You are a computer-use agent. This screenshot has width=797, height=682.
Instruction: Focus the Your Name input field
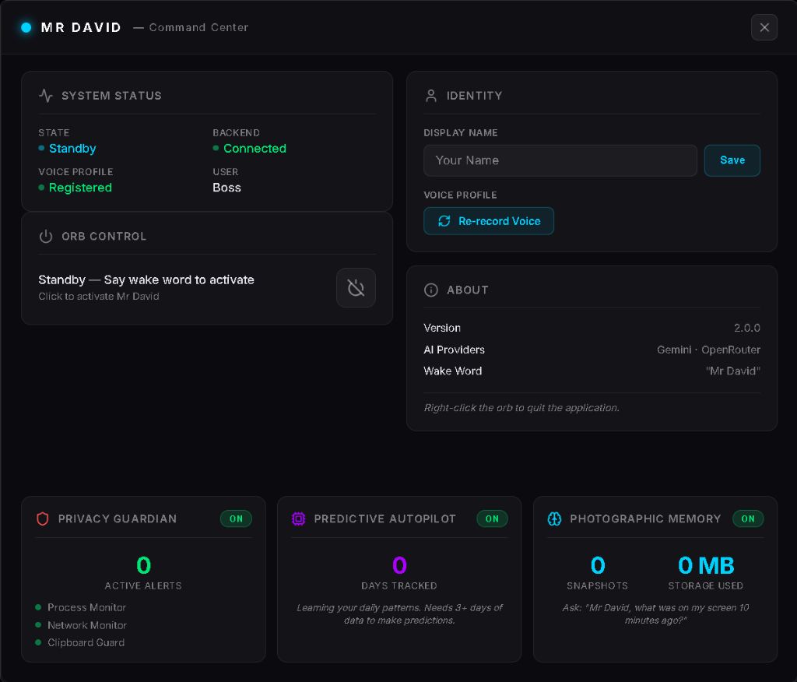pos(560,160)
